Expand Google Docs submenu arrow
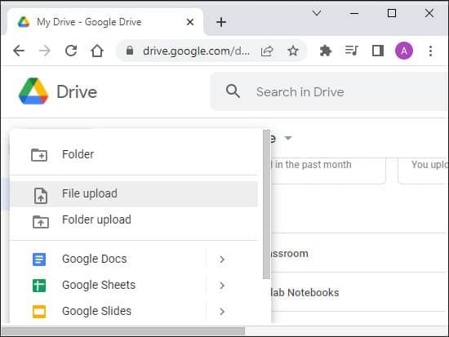Viewport: 449px width, 337px height. click(x=222, y=259)
